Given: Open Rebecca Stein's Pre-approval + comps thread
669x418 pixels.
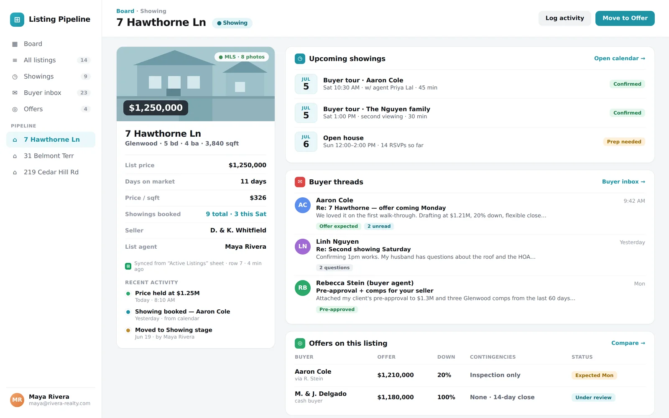Looking at the screenshot, I should (x=470, y=296).
